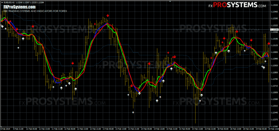
Task: Click the 1.12650 price scale label
Action: pyautogui.click(x=274, y=93)
